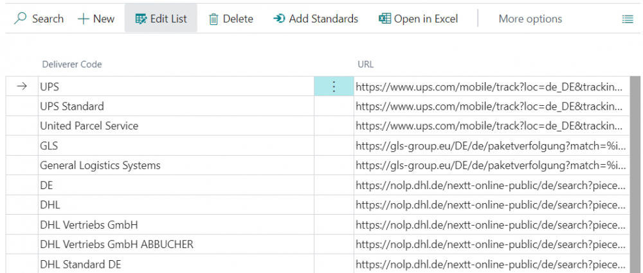Click the URL cell for DE row
The width and height of the screenshot is (643, 273).
[492, 185]
